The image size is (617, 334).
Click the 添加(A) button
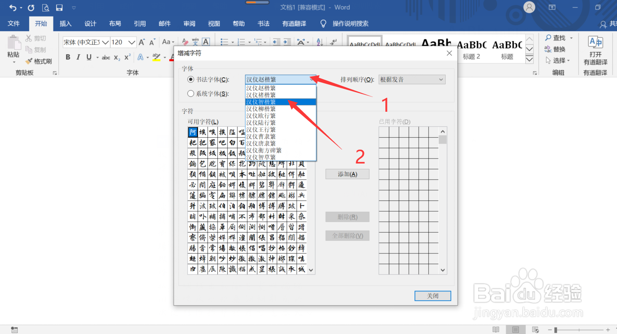click(348, 174)
